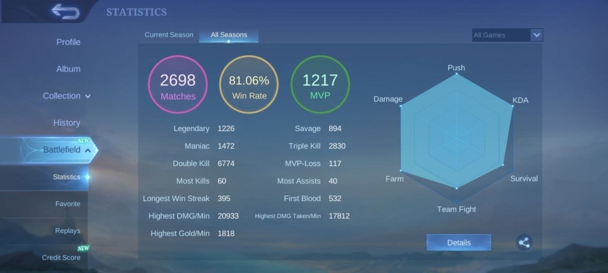Open the All Games dropdown
The height and width of the screenshot is (273, 608).
(507, 35)
